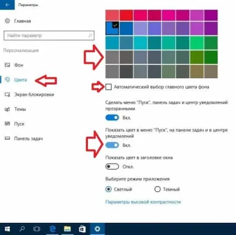236x235 pixels.
Task: Click the Параметры window title text
Action: [x=28, y=5]
